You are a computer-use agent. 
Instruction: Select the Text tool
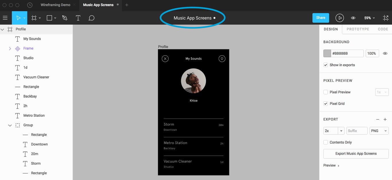point(78,18)
